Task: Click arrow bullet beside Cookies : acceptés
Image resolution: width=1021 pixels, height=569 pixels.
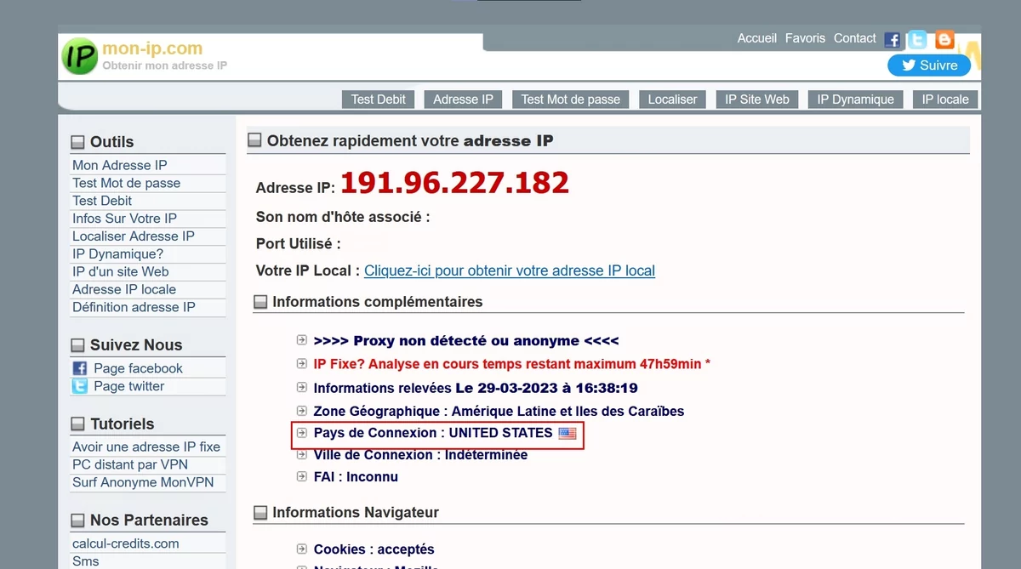Action: pos(301,549)
